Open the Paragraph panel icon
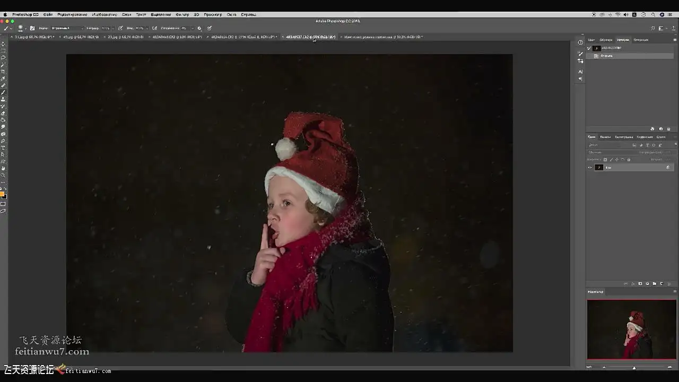The image size is (679, 382). (x=580, y=79)
